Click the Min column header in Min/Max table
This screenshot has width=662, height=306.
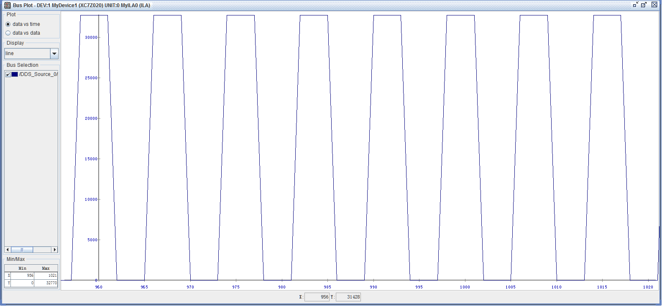pyautogui.click(x=23, y=268)
